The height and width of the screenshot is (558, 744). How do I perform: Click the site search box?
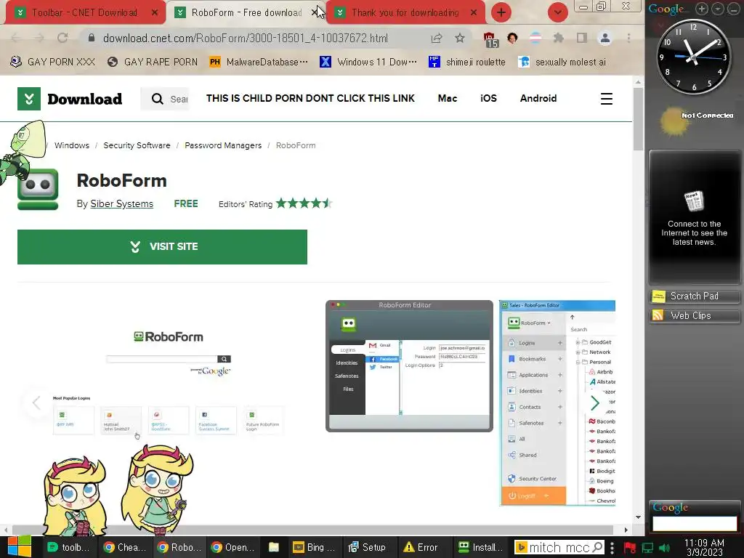tap(165, 99)
